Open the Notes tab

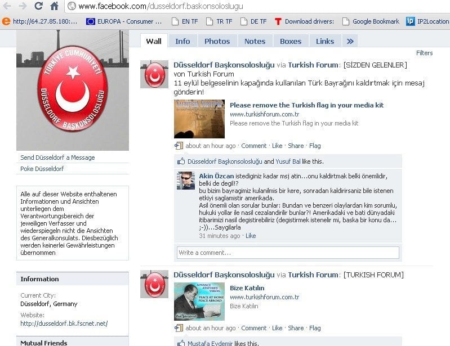click(255, 41)
